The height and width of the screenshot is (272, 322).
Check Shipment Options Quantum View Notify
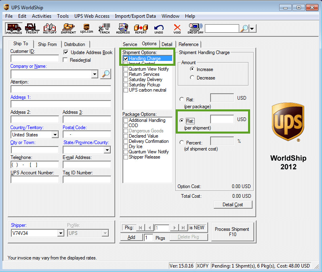coord(126,69)
